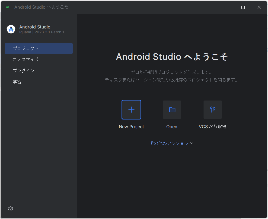The width and height of the screenshot is (268, 219).
Task: Click the Android Studio へようこそ heading
Action: click(x=172, y=57)
